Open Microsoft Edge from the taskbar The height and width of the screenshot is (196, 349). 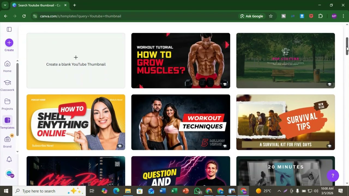[116, 191]
